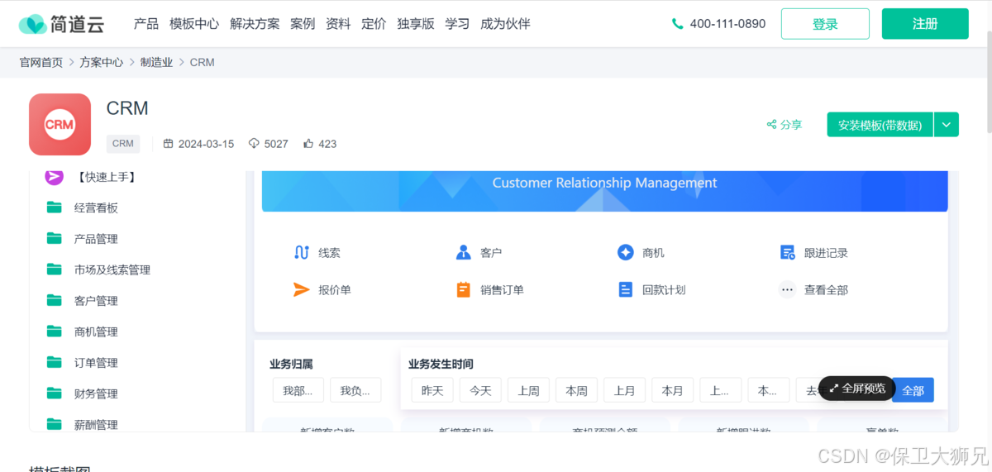Select the 昨天 time filter

pyautogui.click(x=432, y=390)
